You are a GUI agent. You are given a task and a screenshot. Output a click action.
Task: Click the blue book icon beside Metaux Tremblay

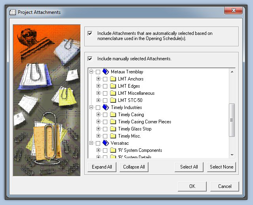(x=105, y=72)
